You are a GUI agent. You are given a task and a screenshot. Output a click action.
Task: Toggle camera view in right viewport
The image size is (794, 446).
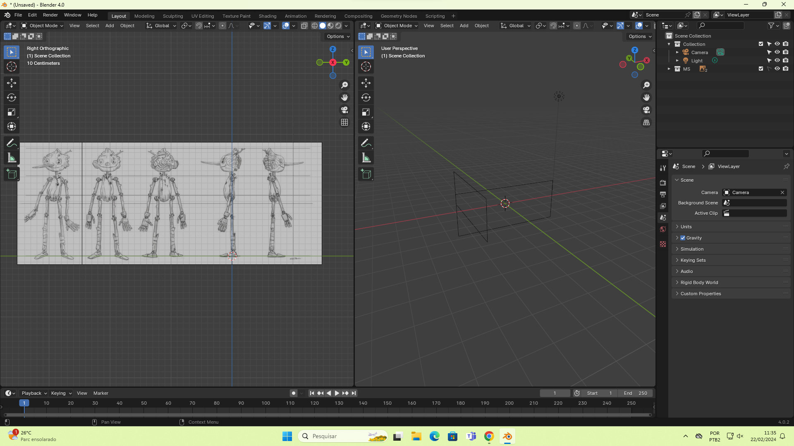646,110
